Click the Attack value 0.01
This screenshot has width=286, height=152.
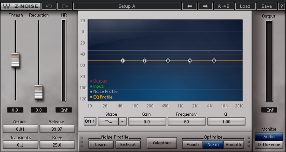[20, 129]
